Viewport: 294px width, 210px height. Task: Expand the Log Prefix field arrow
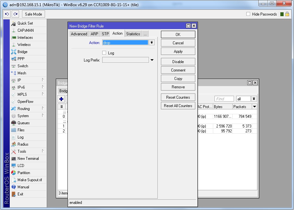(152, 60)
